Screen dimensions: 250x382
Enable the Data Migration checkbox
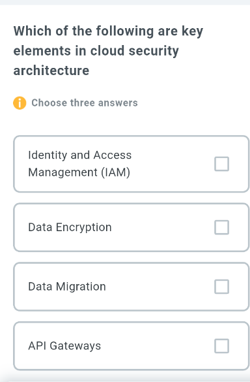tap(221, 287)
